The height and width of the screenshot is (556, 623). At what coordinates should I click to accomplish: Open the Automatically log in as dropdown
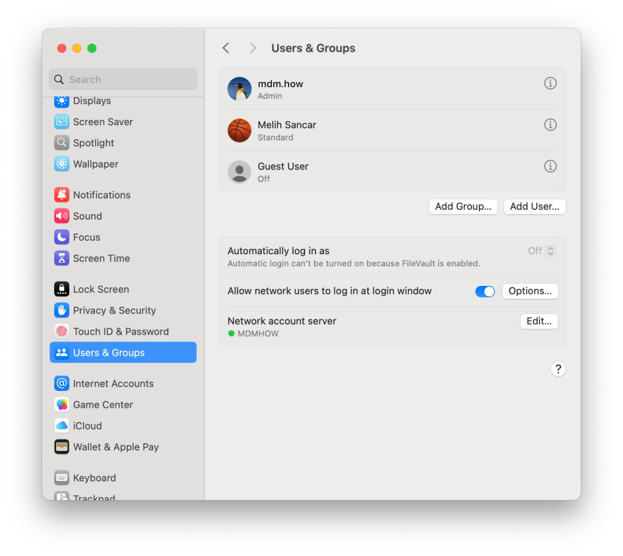click(542, 251)
